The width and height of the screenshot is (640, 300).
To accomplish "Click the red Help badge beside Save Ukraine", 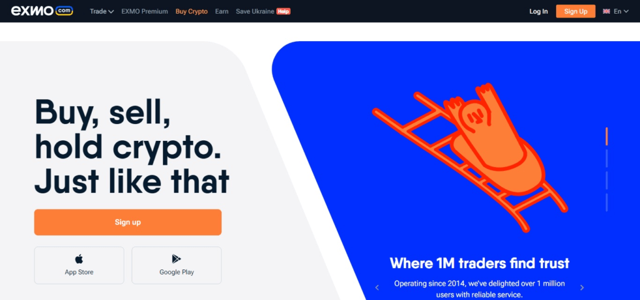I will [283, 11].
